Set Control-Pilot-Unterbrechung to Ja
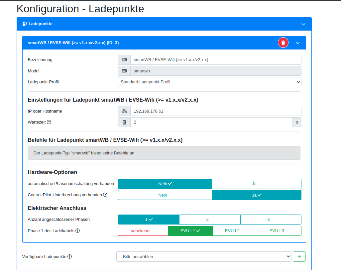The height and width of the screenshot is (273, 341). [x=257, y=195]
